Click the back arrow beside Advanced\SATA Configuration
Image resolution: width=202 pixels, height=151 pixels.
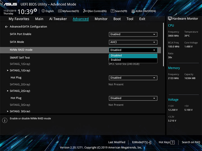[x=6, y=27]
